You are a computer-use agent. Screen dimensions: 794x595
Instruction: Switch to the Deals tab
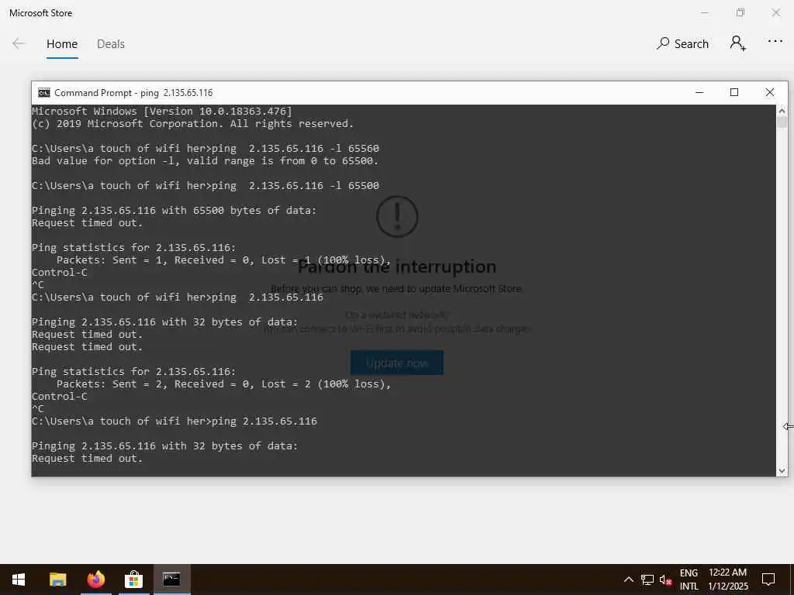(x=110, y=44)
